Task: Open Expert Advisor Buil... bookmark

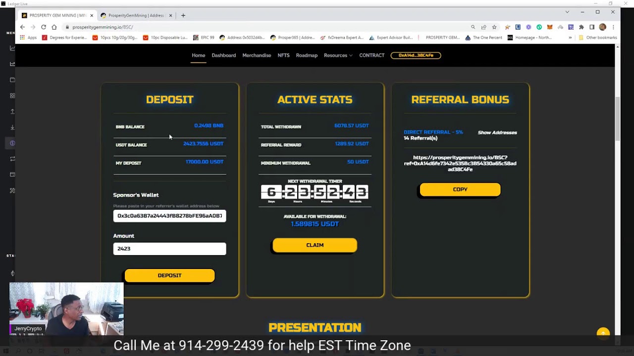Action: pos(391,38)
